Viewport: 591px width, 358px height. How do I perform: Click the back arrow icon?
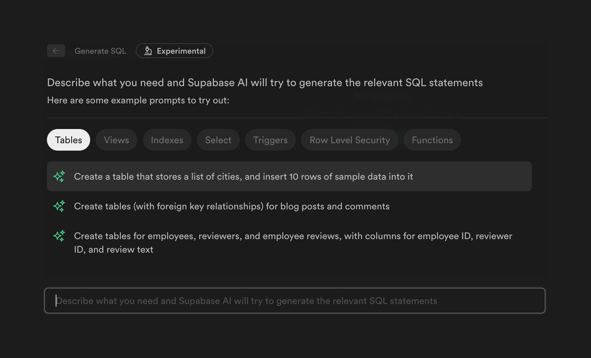click(x=56, y=51)
